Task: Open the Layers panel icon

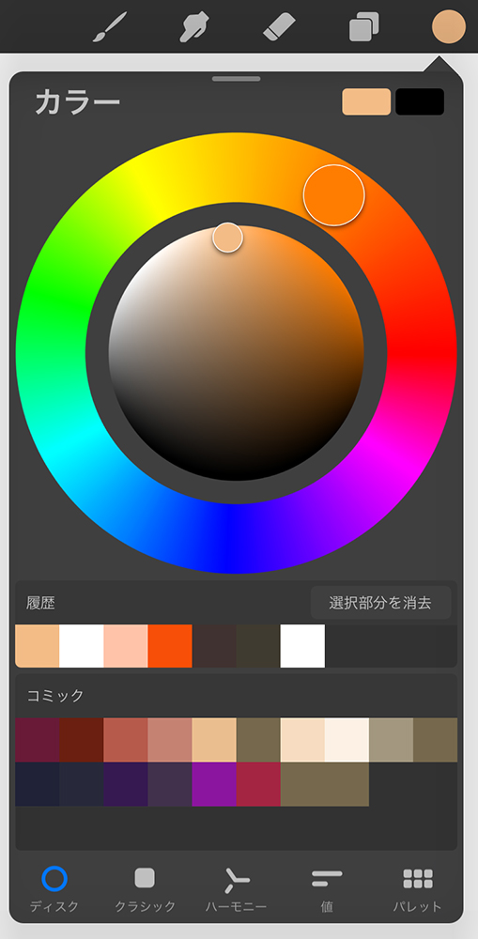Action: 364,27
